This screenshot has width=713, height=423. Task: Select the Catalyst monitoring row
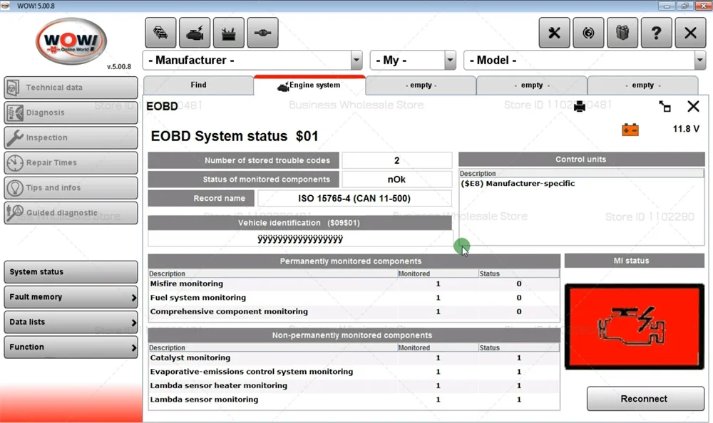point(354,358)
